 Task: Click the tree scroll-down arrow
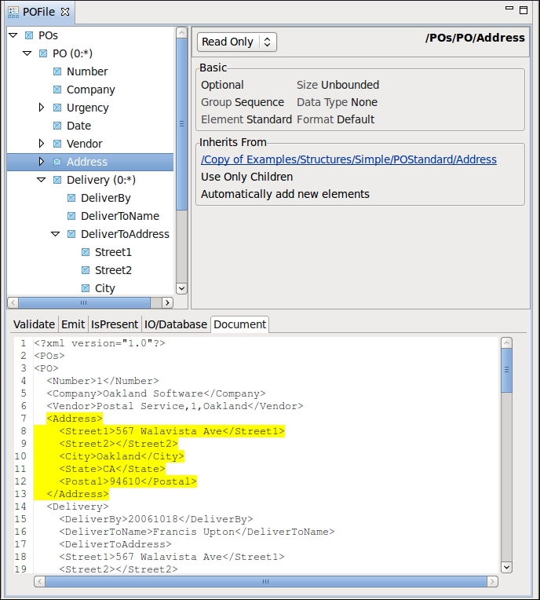point(181,288)
